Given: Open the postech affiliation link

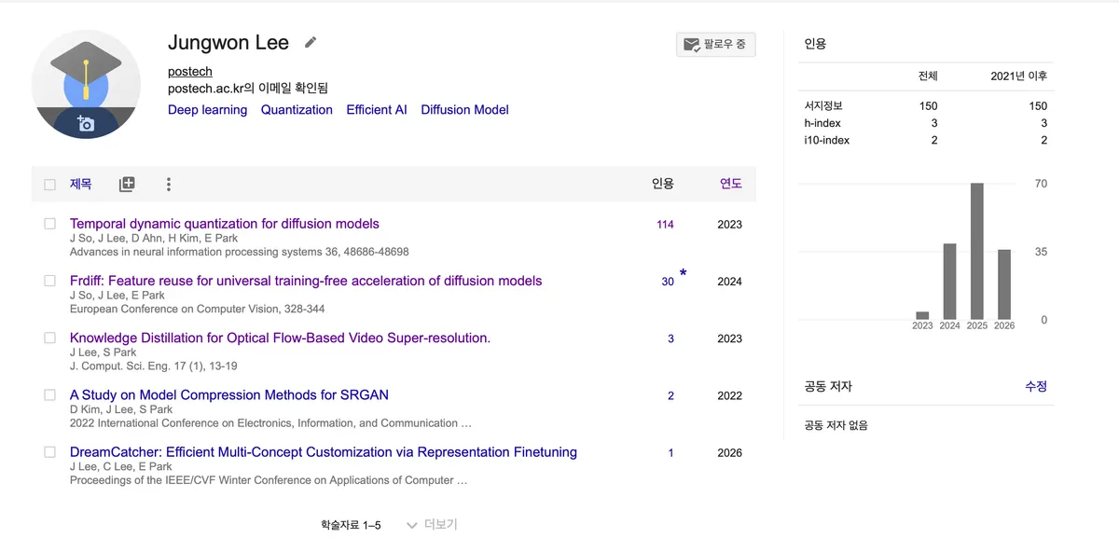Looking at the screenshot, I should 190,72.
